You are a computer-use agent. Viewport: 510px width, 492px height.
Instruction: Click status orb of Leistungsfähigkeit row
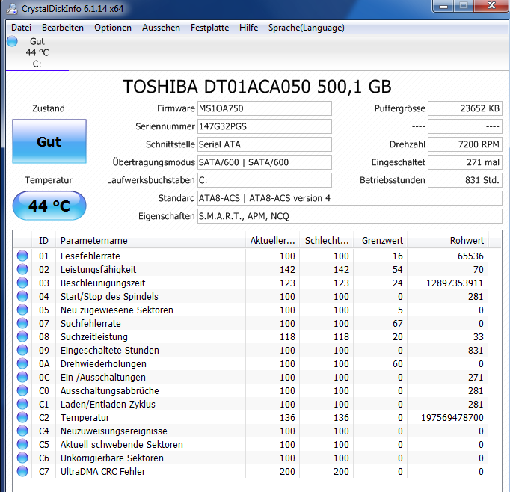(x=22, y=269)
